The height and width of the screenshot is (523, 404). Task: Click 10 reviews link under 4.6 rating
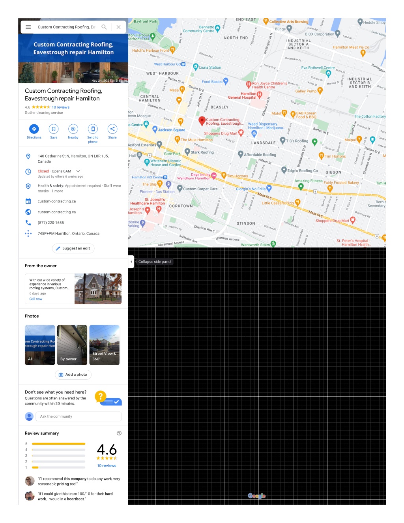[107, 466]
